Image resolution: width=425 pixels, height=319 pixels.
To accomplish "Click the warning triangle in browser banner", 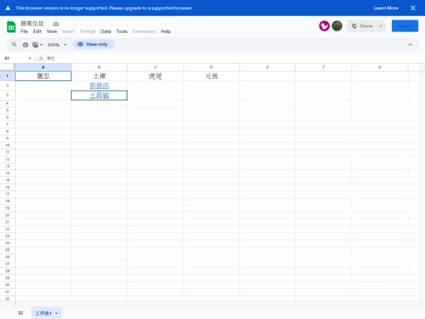I will 8,8.
